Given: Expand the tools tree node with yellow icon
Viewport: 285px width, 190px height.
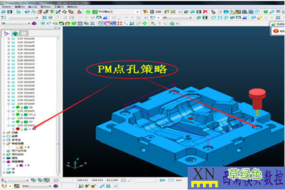Looking at the screenshot, I should (4, 133).
